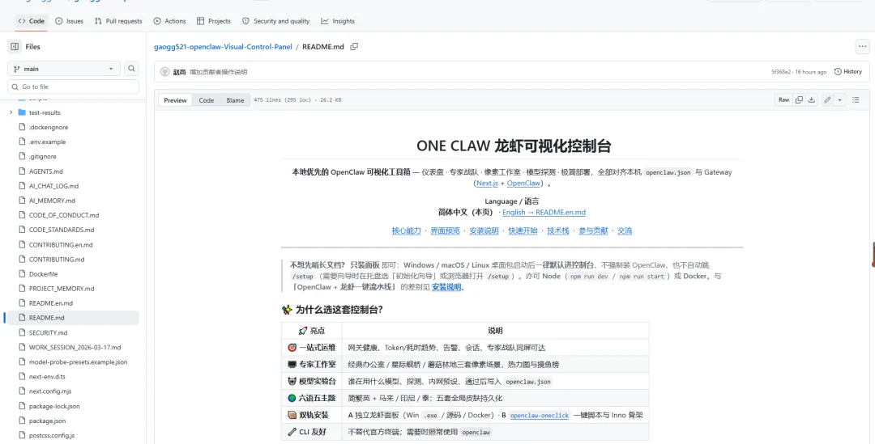Download the raw file icon
Screen dimensions: 875x444
(x=811, y=99)
